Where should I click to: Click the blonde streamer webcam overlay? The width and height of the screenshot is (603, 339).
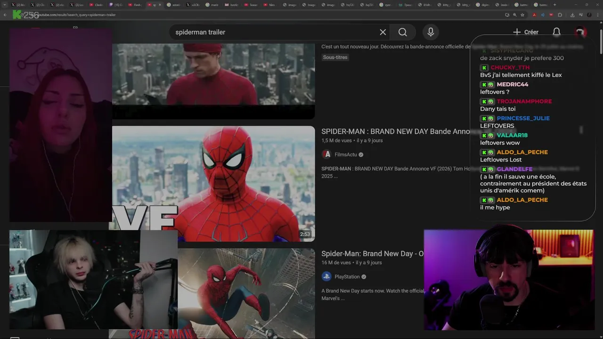(x=93, y=280)
